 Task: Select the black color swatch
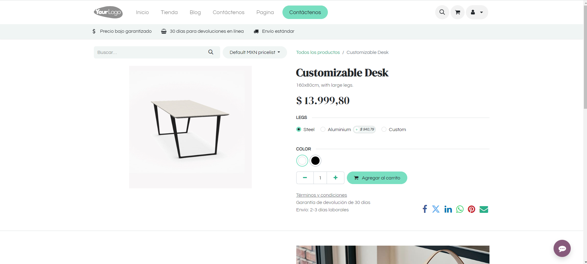pos(315,160)
